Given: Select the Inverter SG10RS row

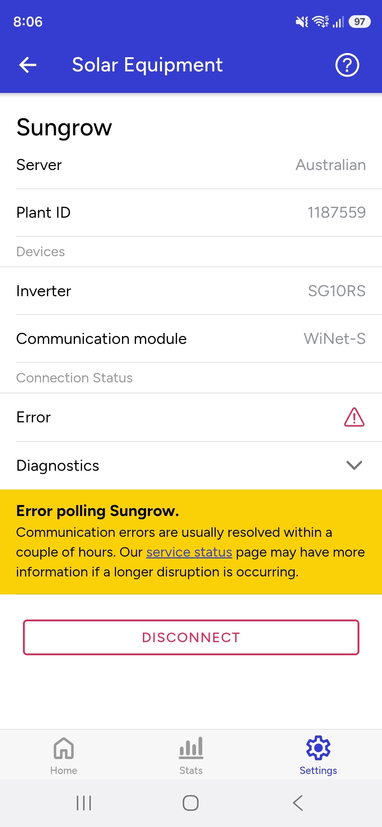Looking at the screenshot, I should (x=191, y=291).
